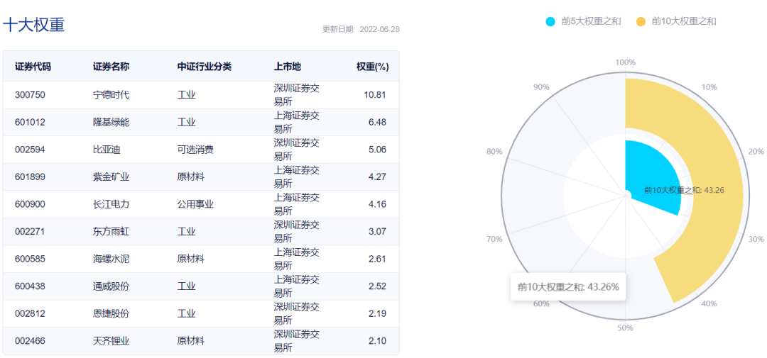767x358 pixels.
Task: Click the stock name 长江电力
Action: pyautogui.click(x=111, y=204)
